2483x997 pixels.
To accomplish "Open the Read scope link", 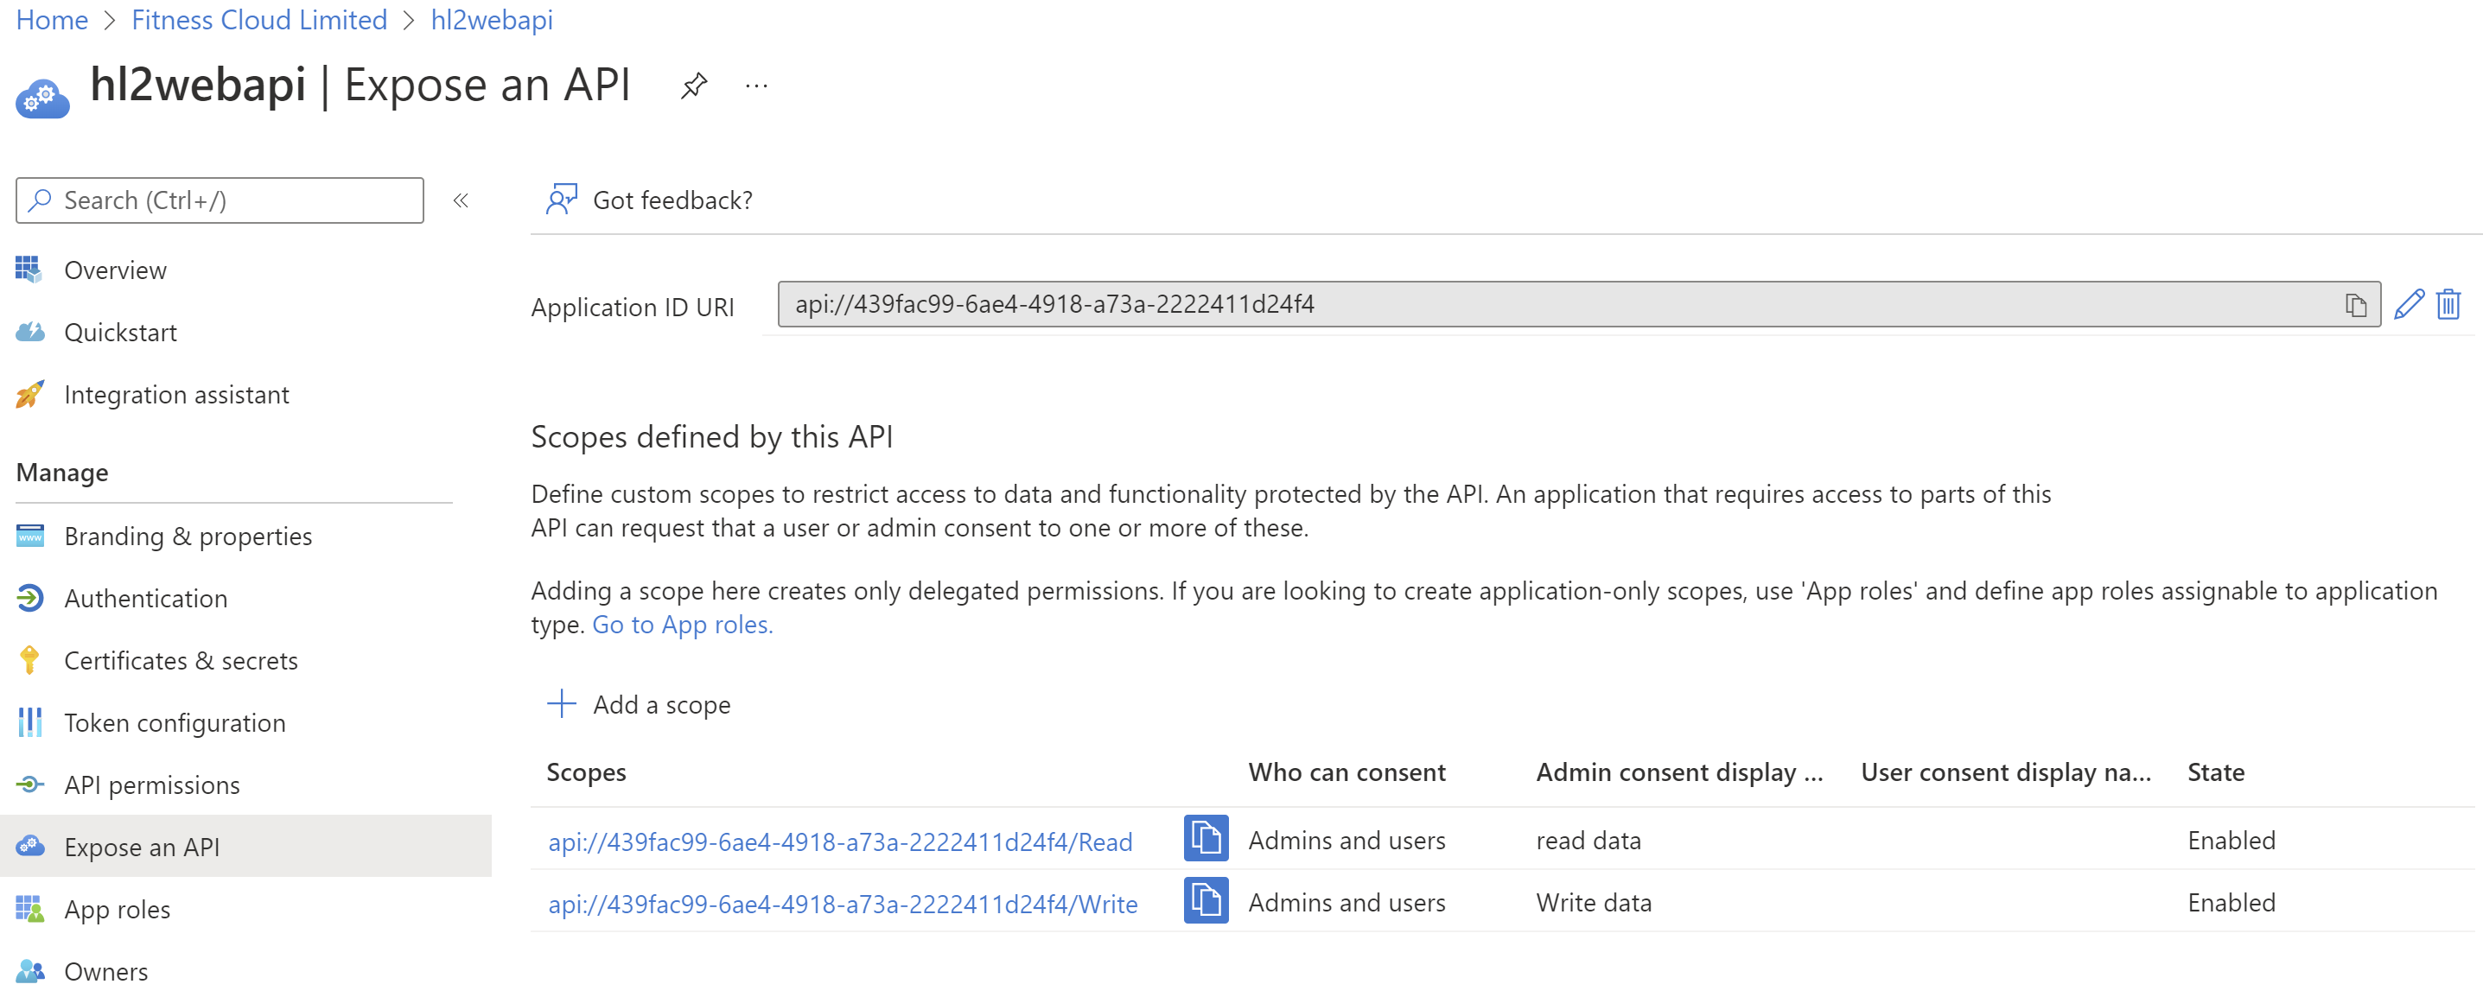I will [841, 841].
